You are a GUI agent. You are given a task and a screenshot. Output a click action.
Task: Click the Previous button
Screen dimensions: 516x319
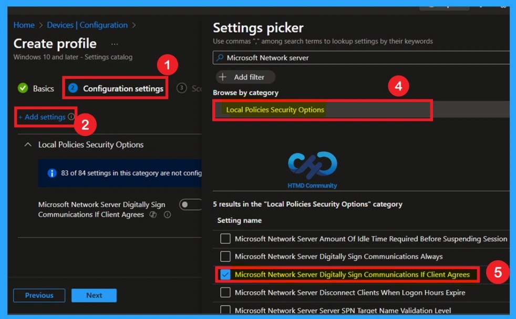39,295
